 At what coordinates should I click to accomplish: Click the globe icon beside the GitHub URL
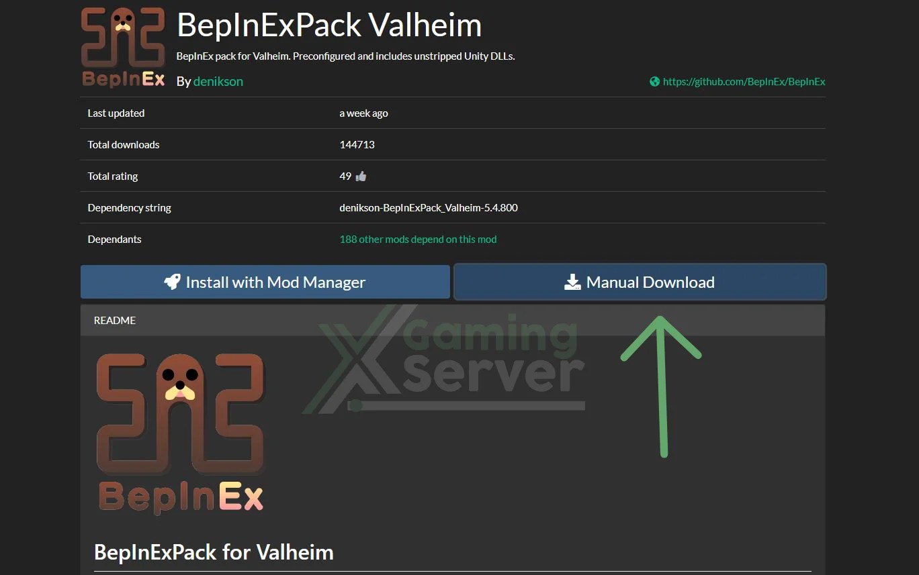(x=654, y=82)
